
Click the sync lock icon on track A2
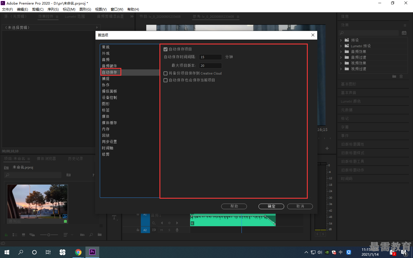click(x=154, y=230)
